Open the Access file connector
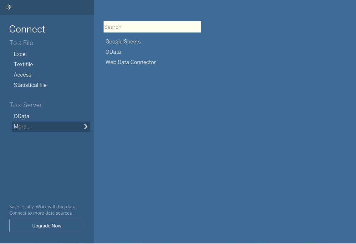Viewport: 356px width, 244px height. 23,75
